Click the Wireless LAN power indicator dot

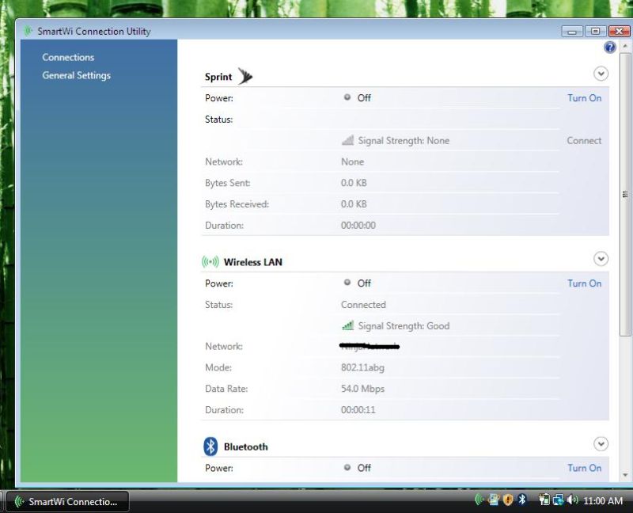pos(347,283)
